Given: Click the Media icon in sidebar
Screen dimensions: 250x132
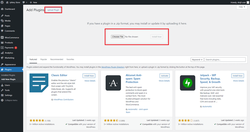Looking at the screenshot, I should [x=2, y=21].
